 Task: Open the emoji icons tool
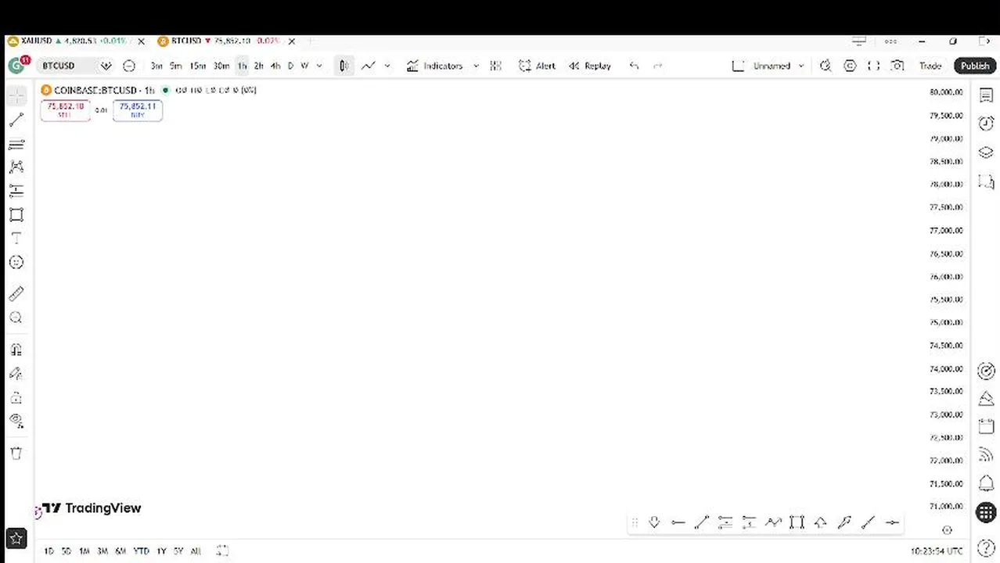(x=16, y=263)
